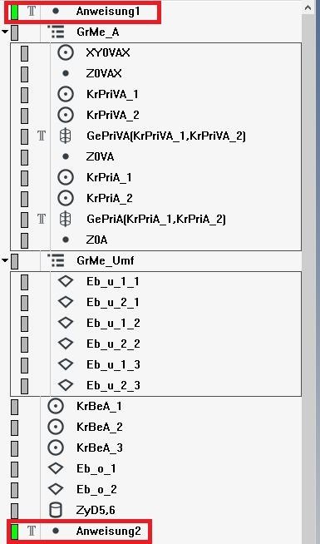Click the circle icon of KrBeA_2
The height and width of the screenshot is (544, 320).
coord(56,427)
